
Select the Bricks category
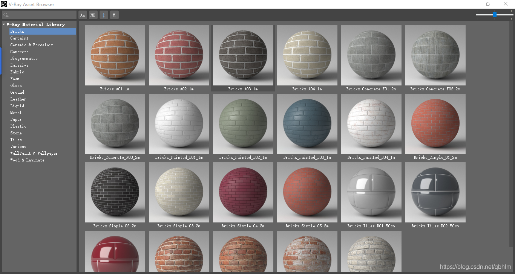[x=43, y=31]
